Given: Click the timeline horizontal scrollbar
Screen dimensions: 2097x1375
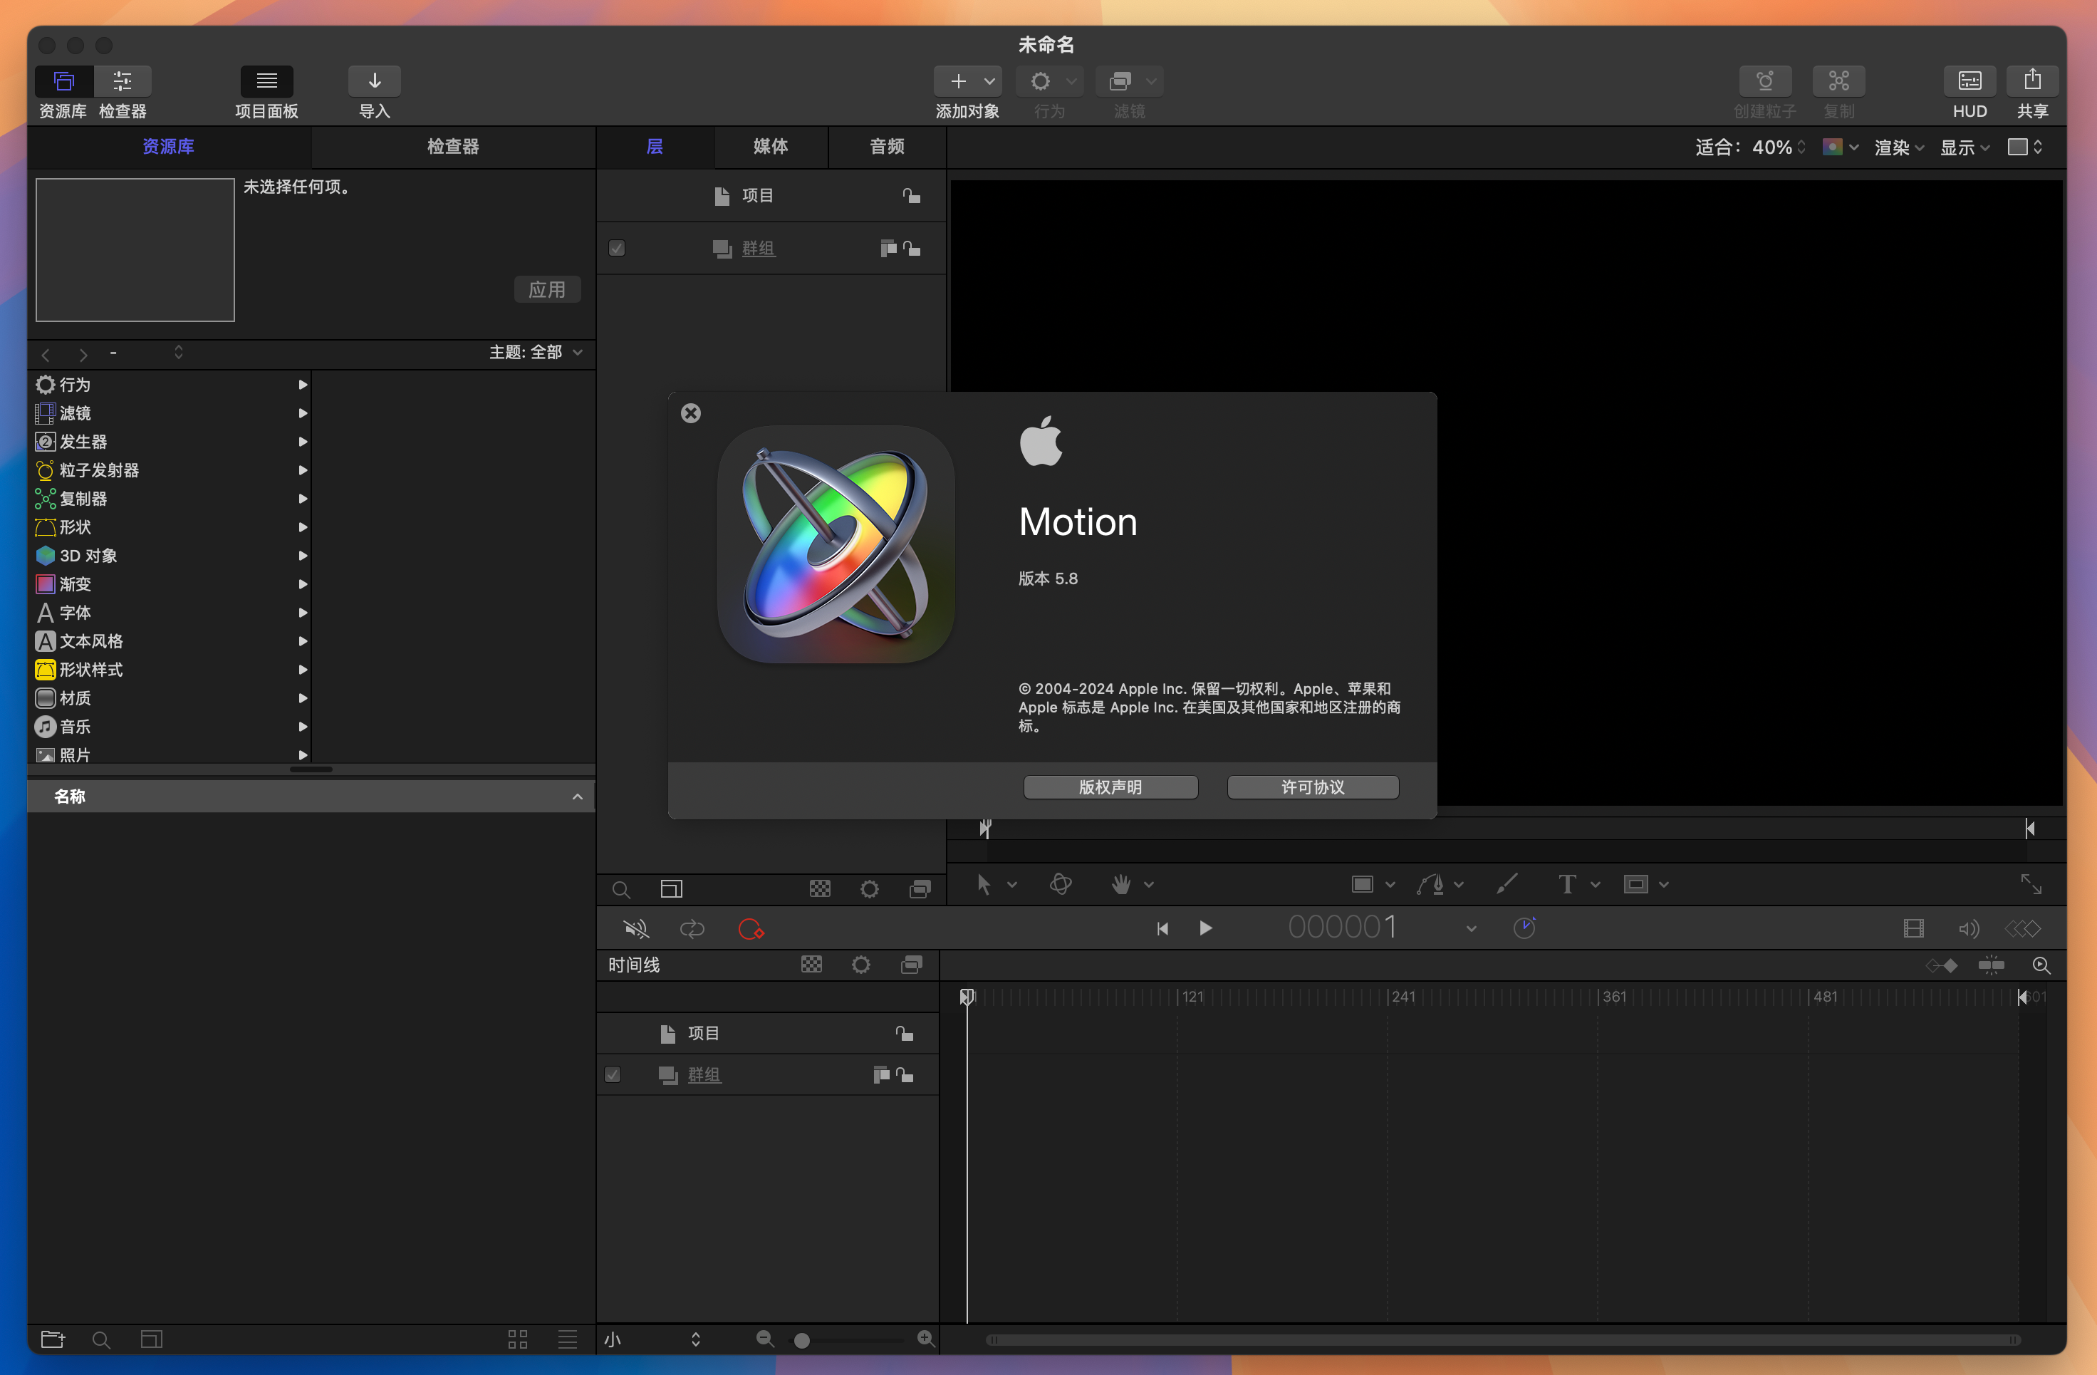Looking at the screenshot, I should pos(1503,1340).
